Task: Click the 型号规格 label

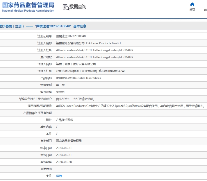Action: point(46,92)
